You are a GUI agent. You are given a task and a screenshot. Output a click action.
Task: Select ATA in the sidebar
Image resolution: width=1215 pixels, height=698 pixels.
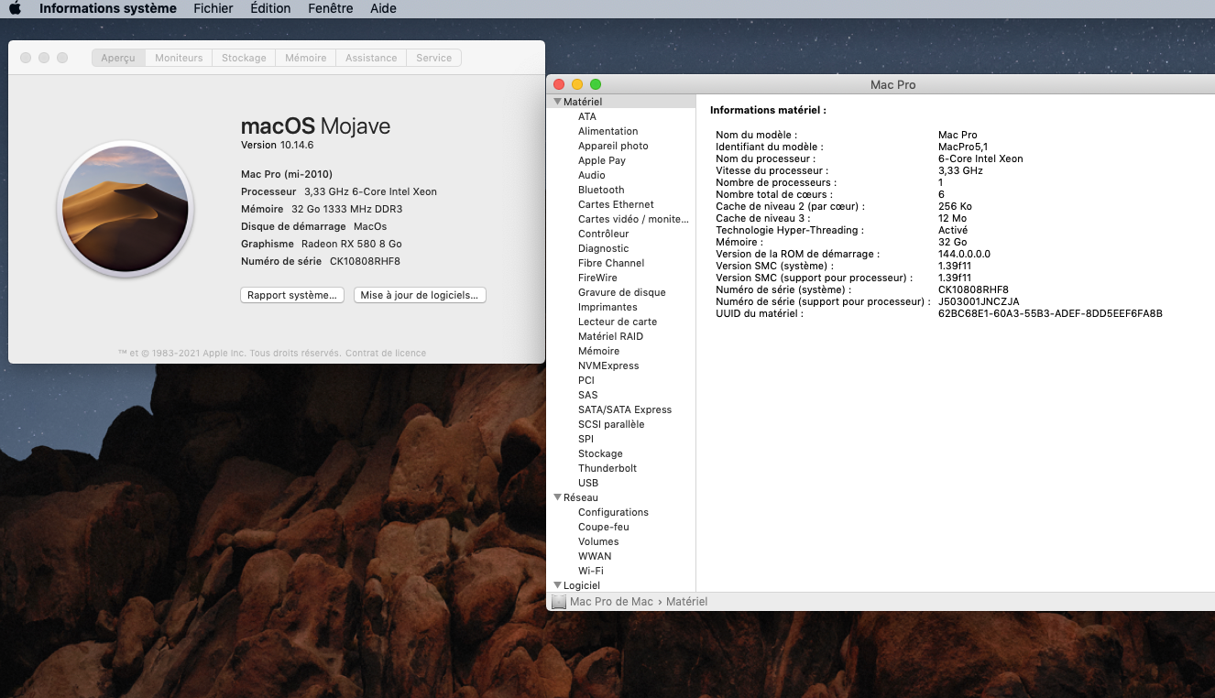587,116
